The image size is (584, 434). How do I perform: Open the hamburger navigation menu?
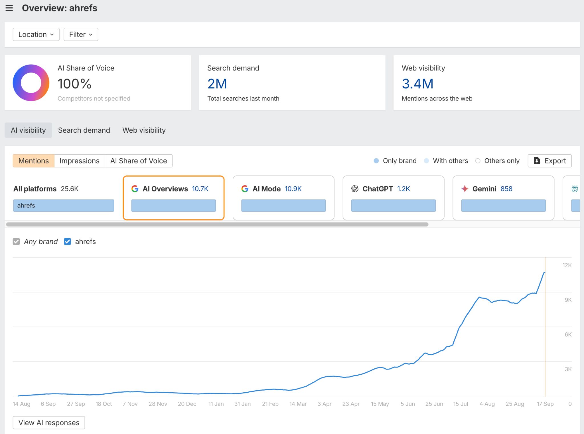click(9, 8)
